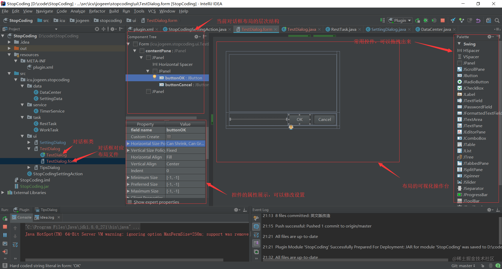This screenshot has width=502, height=269.
Task: Collapse the resources folder
Action: (9, 55)
